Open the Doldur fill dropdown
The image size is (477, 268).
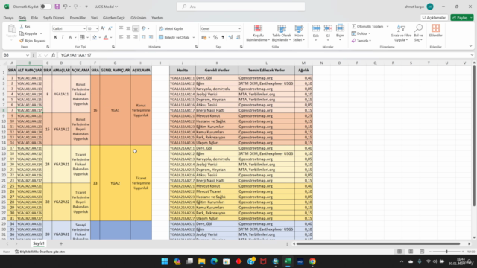pos(361,33)
